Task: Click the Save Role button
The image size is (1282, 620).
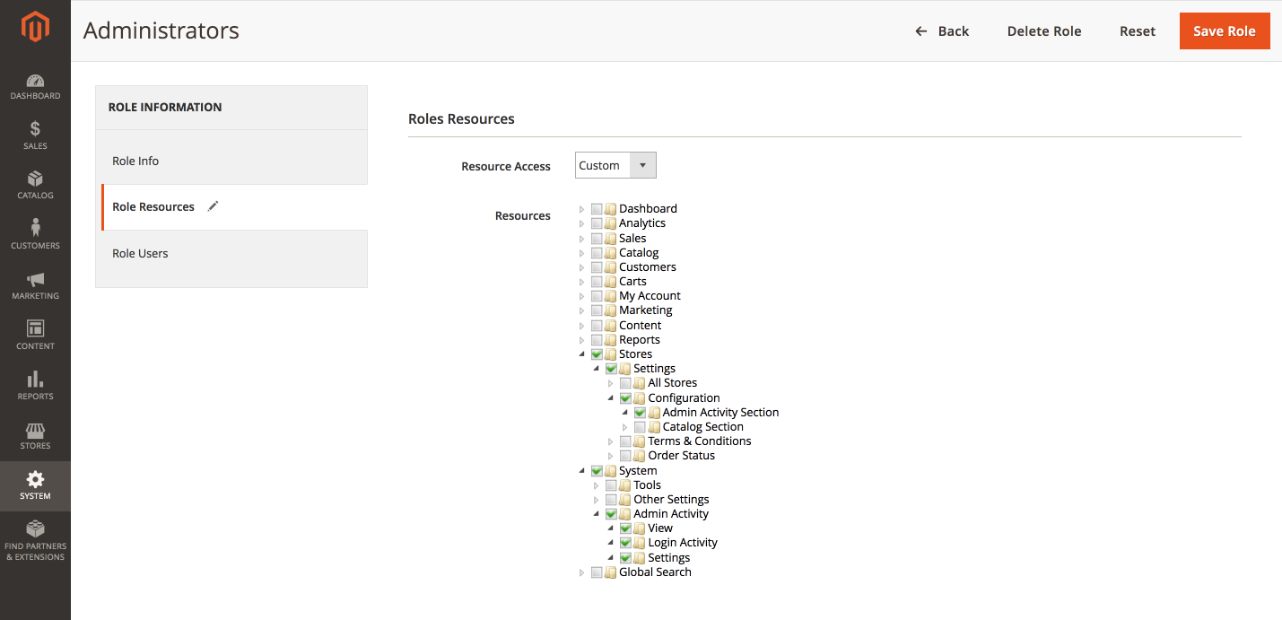Action: [1224, 31]
